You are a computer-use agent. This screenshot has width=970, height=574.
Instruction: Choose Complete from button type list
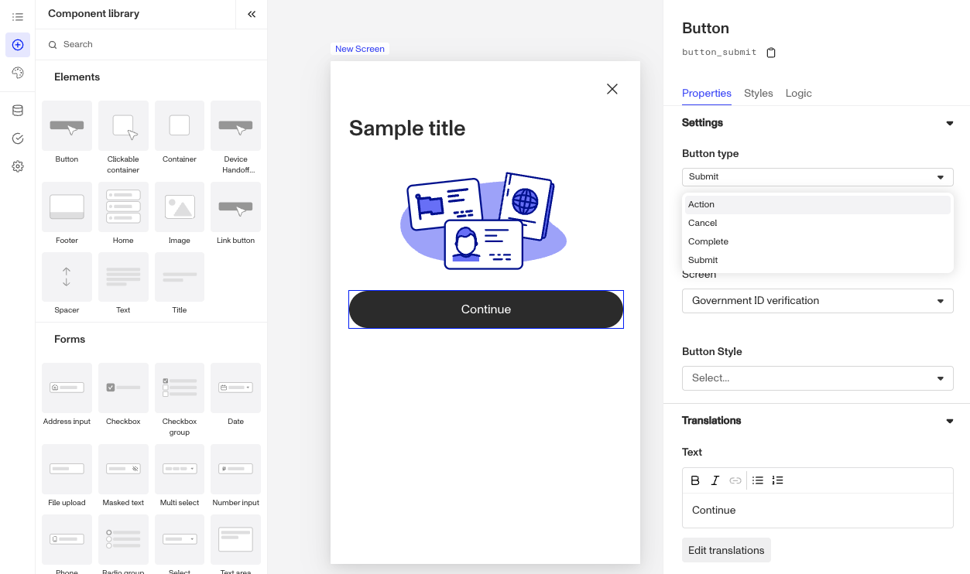pyautogui.click(x=817, y=241)
